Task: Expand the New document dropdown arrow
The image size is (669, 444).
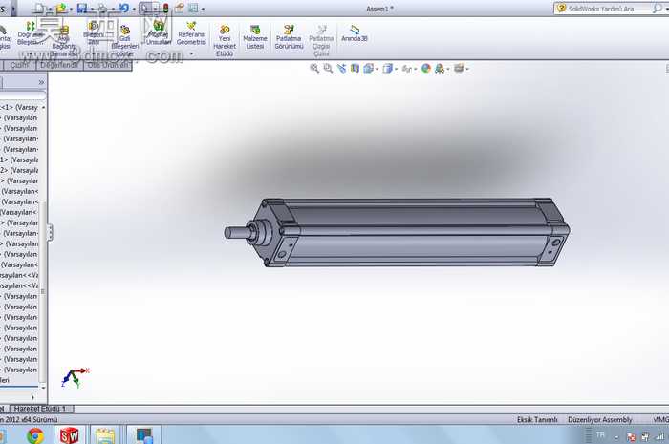Action: pos(50,9)
